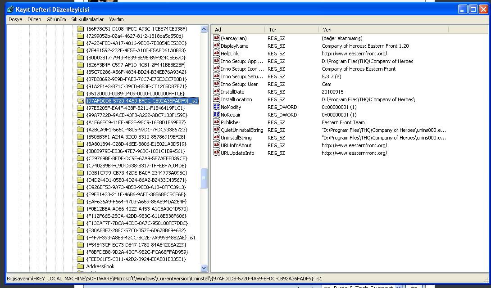Select key {97E5205F-EA4F-438F-B211-F1846419F1C1}
491x288 pixels.
[x=136, y=108]
